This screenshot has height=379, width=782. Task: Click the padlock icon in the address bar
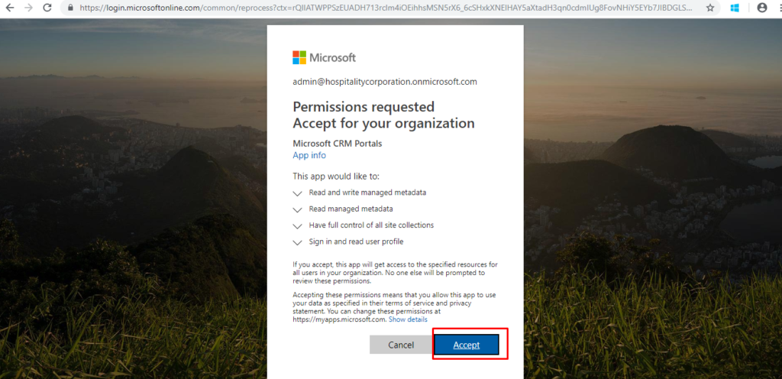click(69, 8)
